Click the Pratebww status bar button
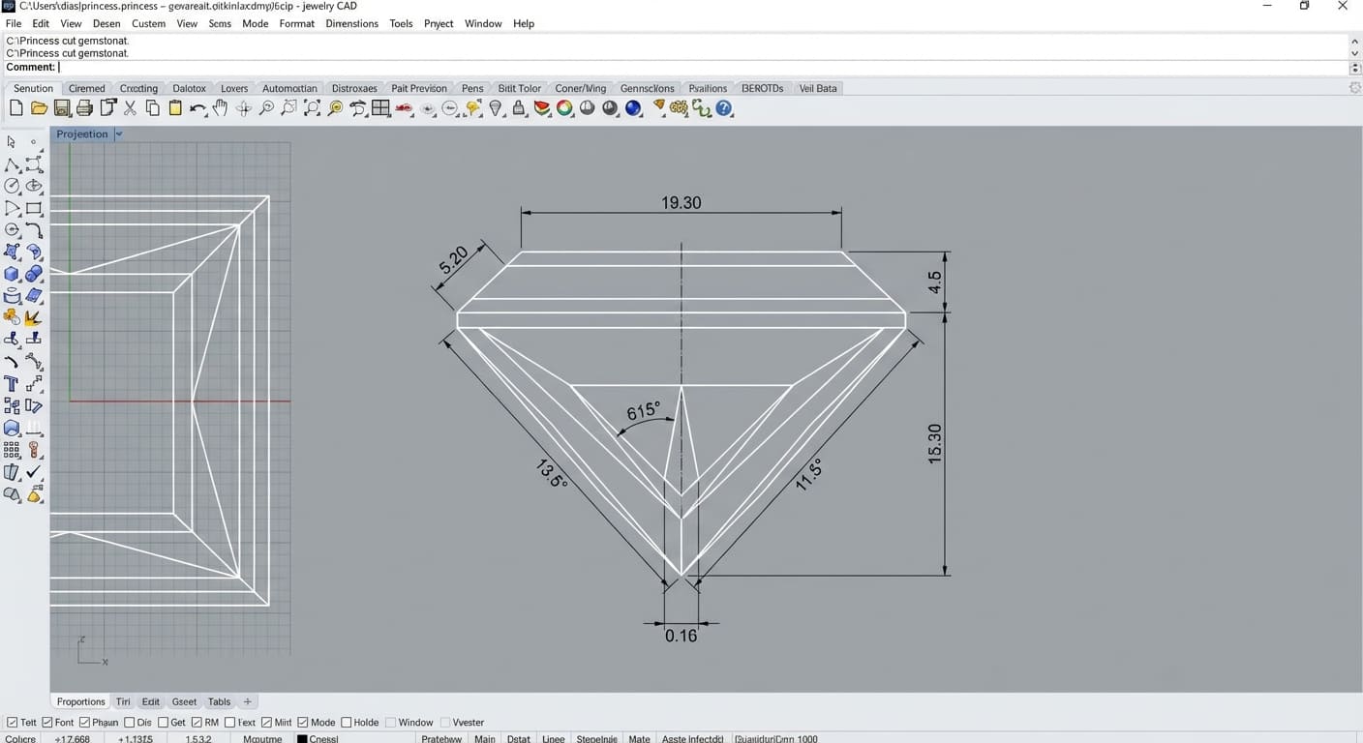Viewport: 1363px width, 743px height. click(x=441, y=739)
